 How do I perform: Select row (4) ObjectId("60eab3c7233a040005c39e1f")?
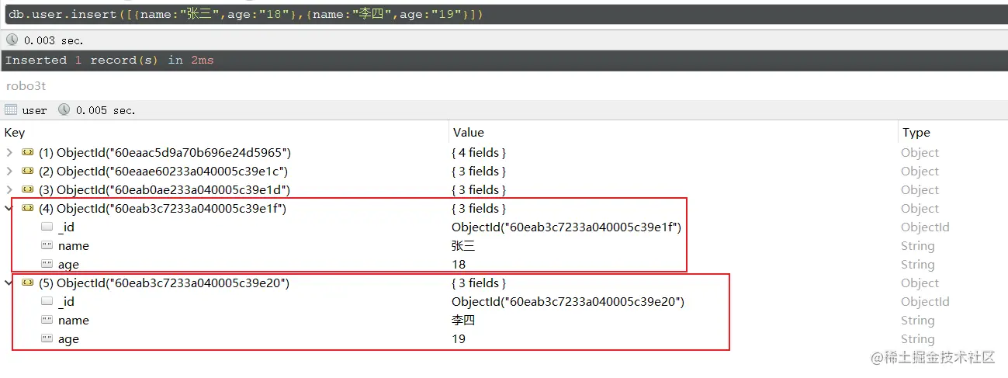[163, 209]
